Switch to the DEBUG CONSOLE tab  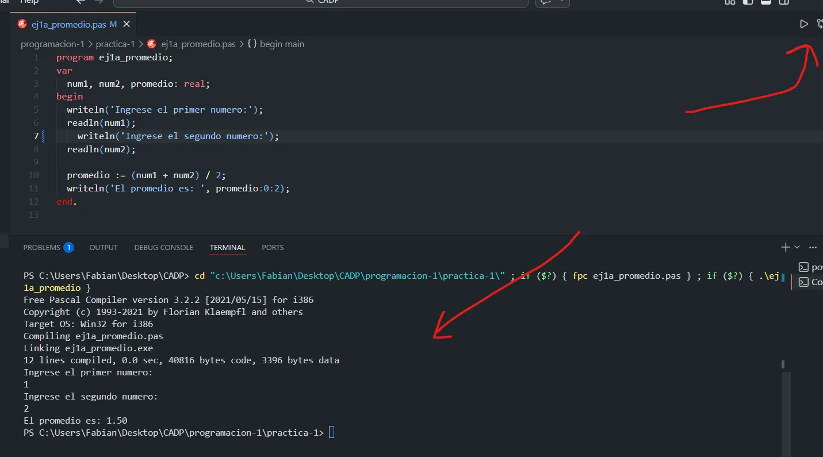(x=164, y=248)
